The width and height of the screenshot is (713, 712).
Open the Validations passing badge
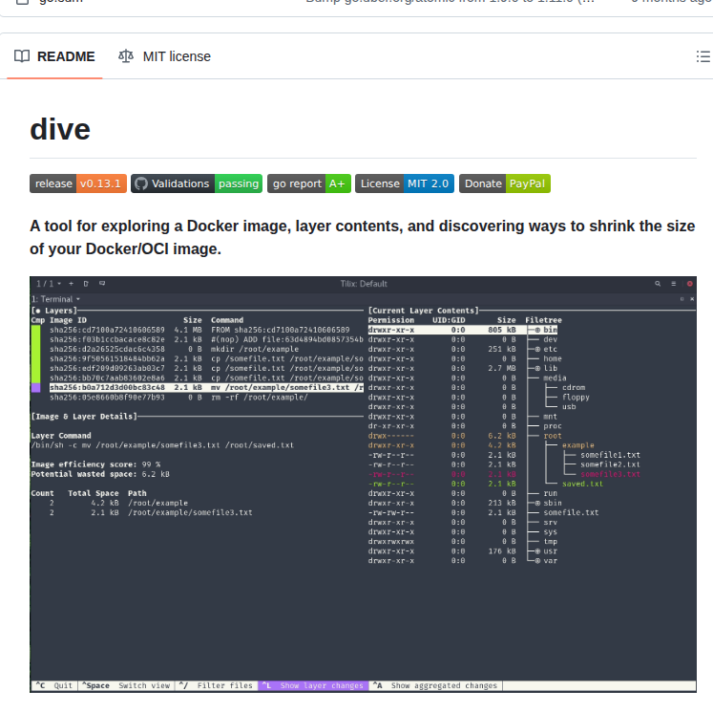click(197, 183)
